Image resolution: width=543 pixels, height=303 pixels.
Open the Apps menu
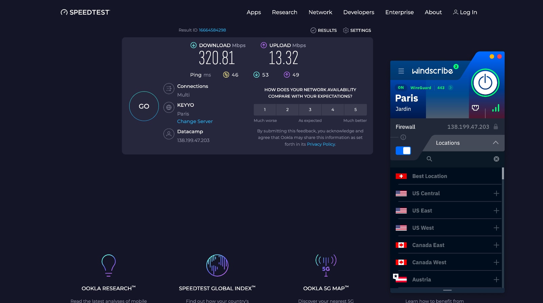point(254,12)
